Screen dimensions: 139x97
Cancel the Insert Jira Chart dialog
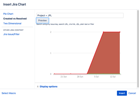[x=132, y=93]
